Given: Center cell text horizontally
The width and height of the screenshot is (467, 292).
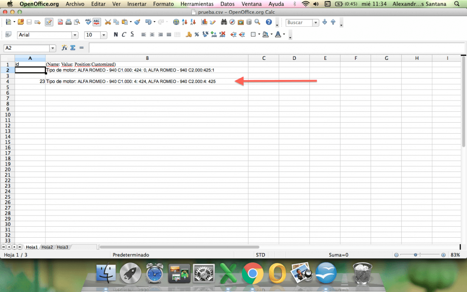Looking at the screenshot, I should 152,34.
